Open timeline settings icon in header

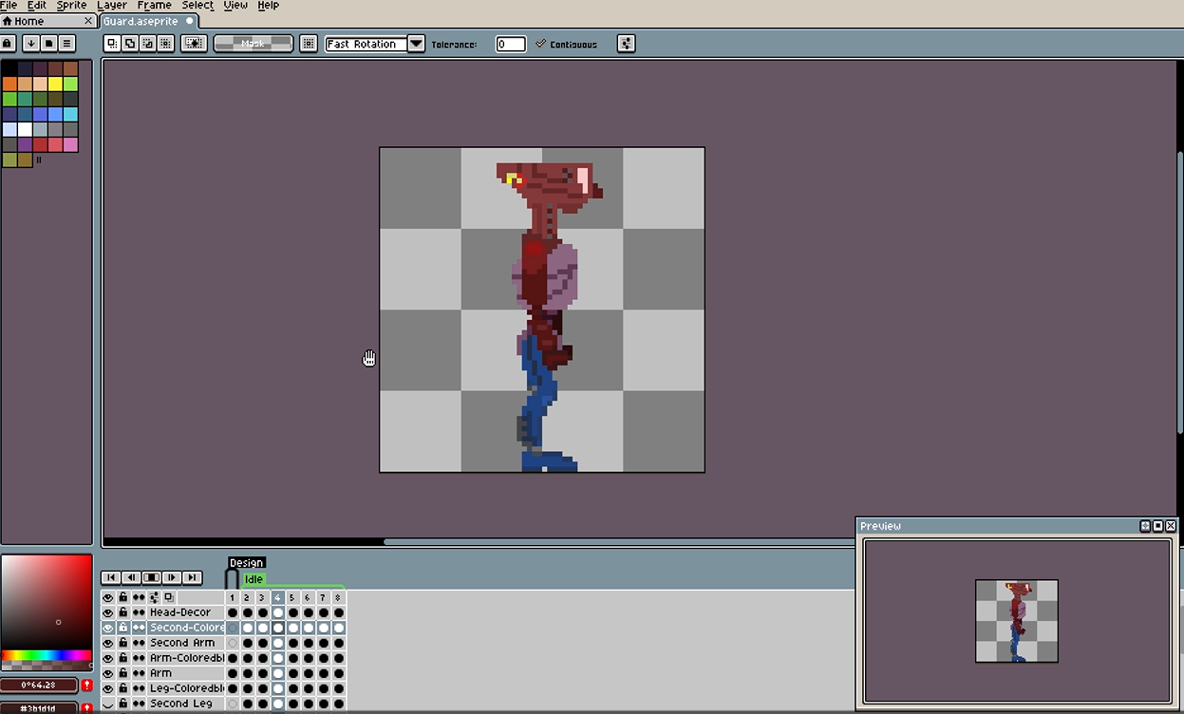(x=154, y=597)
